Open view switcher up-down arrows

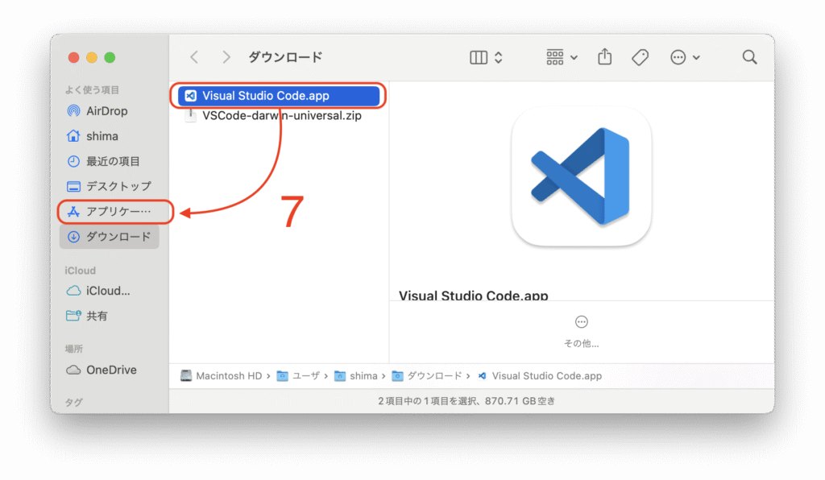pyautogui.click(x=498, y=57)
